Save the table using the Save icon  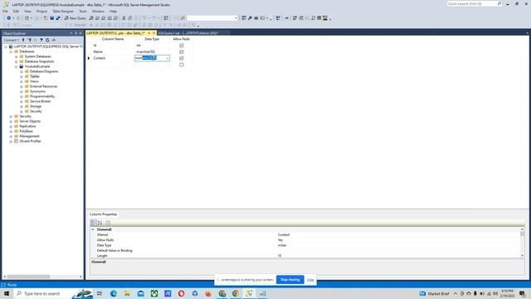(x=51, y=18)
